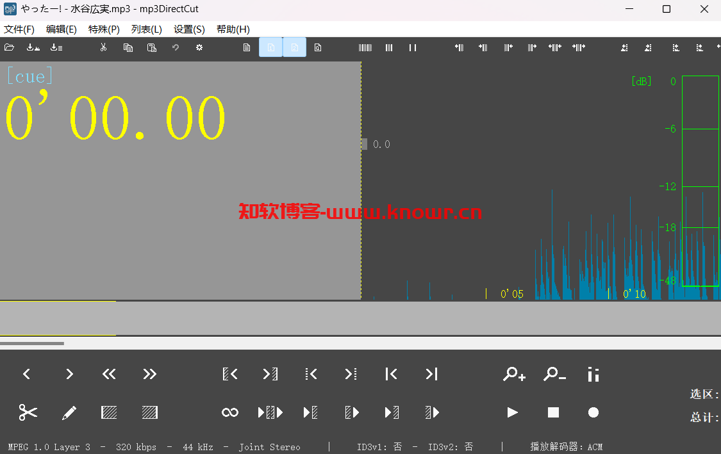Click the gain handle labeled 0.0
The image size is (721, 454).
point(364,144)
